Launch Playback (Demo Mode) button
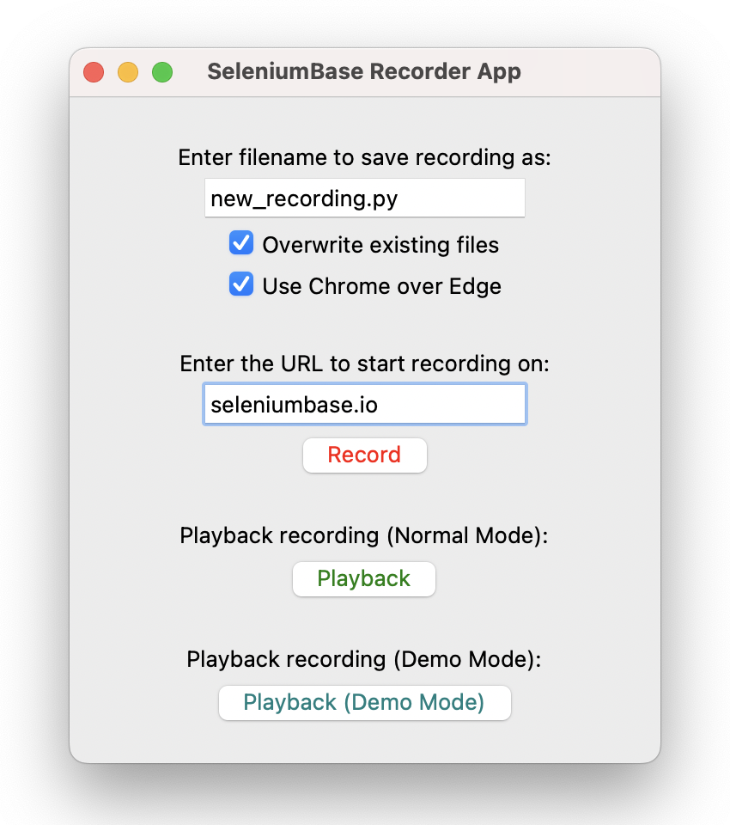Screen dimensions: 730x825 364,702
